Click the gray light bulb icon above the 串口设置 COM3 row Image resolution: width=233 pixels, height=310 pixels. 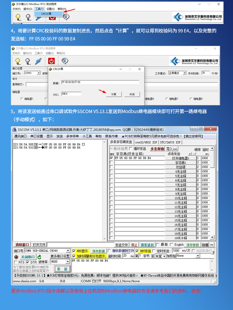point(28,61)
